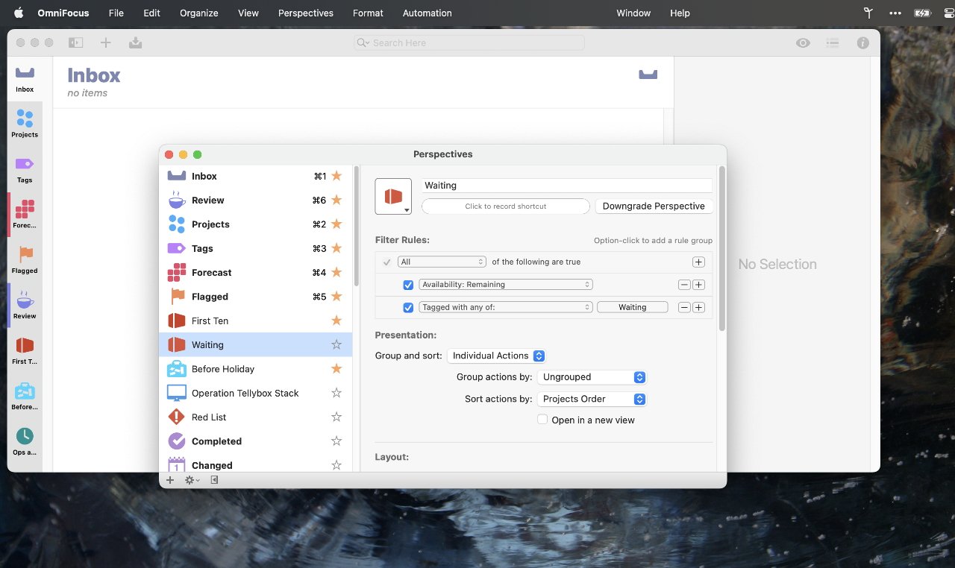This screenshot has width=955, height=568.
Task: Open the gear action menu below the list
Action: (x=192, y=480)
